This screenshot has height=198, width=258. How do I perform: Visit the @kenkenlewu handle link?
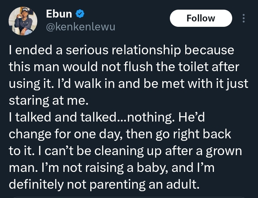81,27
